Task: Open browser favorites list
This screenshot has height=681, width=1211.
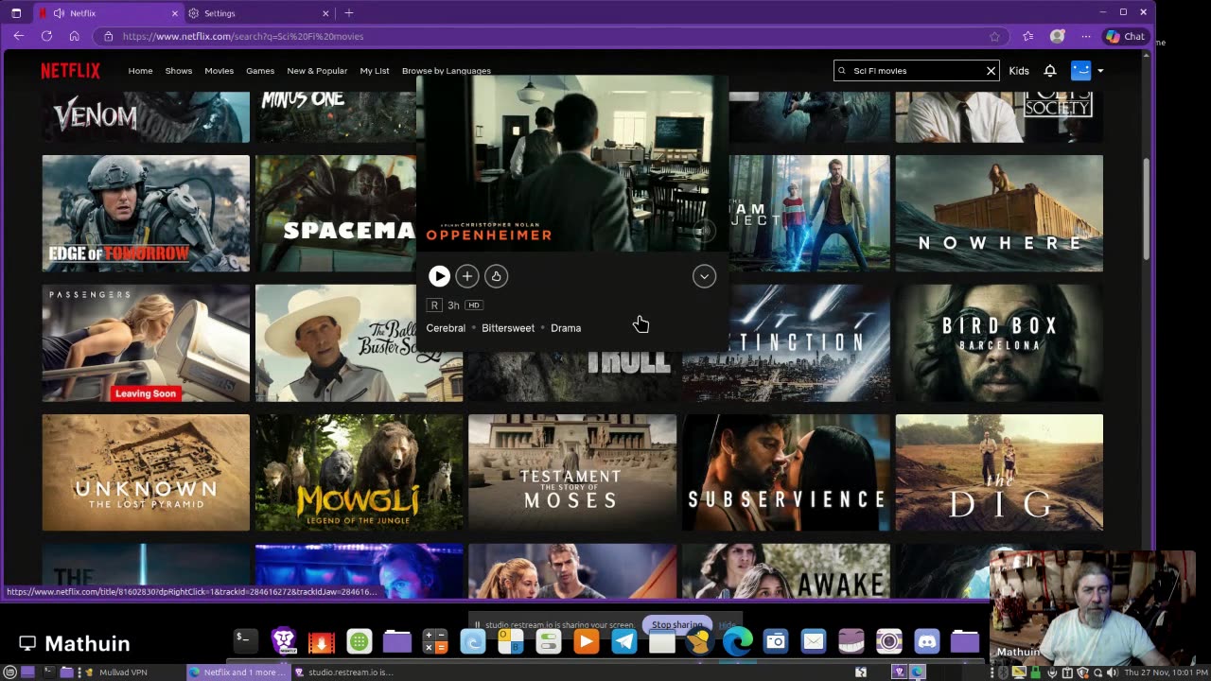Action: [x=1028, y=36]
